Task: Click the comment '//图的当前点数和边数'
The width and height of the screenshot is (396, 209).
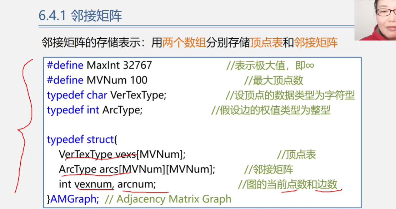Action: (288, 184)
